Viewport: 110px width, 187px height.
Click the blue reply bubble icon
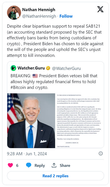29,165
